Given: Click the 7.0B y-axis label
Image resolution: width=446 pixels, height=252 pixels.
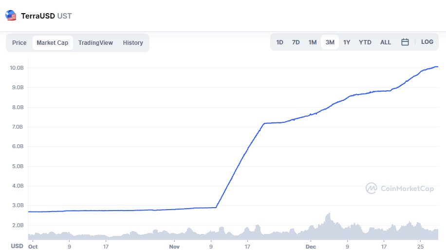Looking at the screenshot, I should (x=18, y=127).
